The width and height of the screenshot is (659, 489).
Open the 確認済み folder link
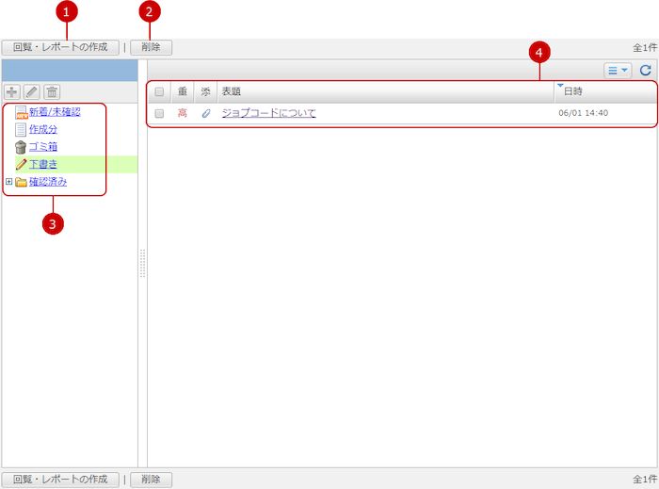[48, 182]
